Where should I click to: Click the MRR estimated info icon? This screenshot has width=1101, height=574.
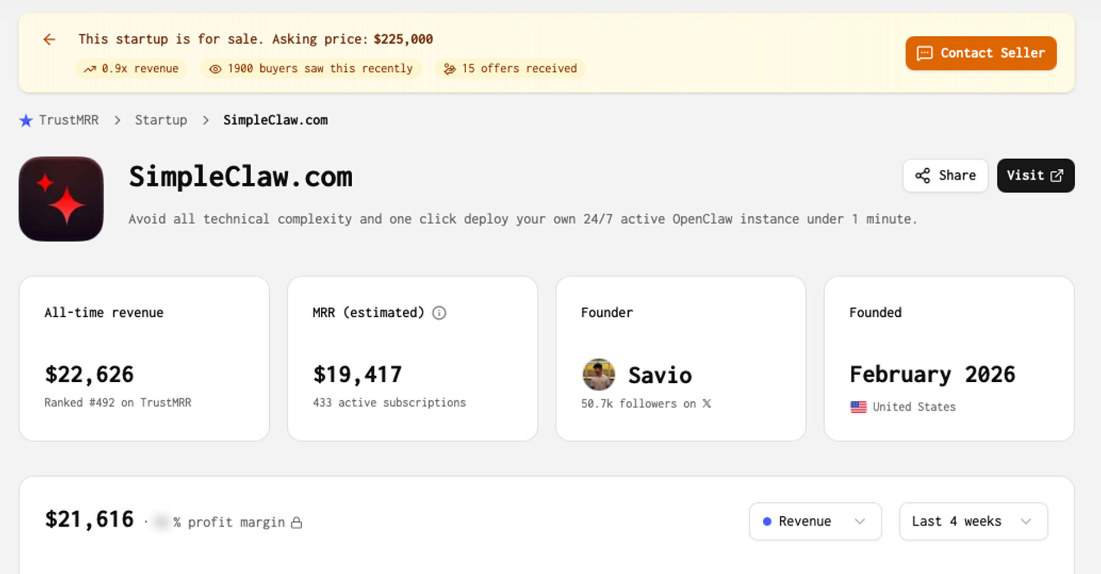[439, 313]
